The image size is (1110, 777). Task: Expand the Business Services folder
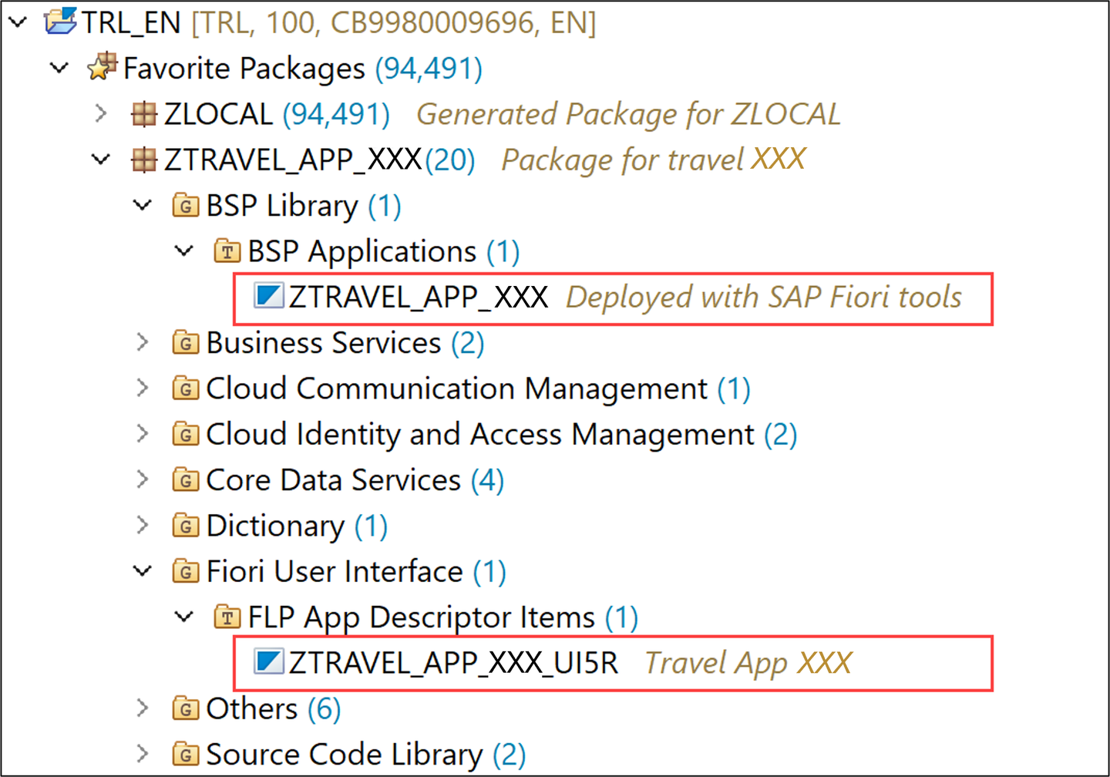pos(143,342)
